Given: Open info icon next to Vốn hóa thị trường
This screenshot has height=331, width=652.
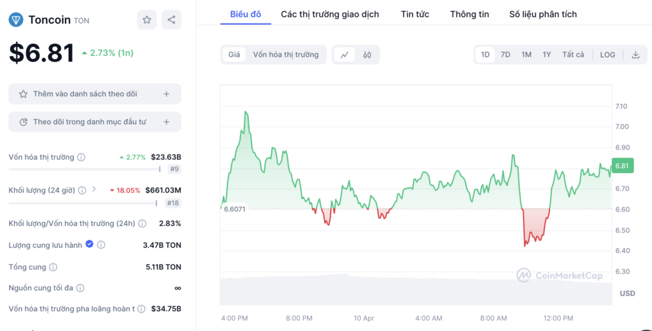Looking at the screenshot, I should (81, 157).
